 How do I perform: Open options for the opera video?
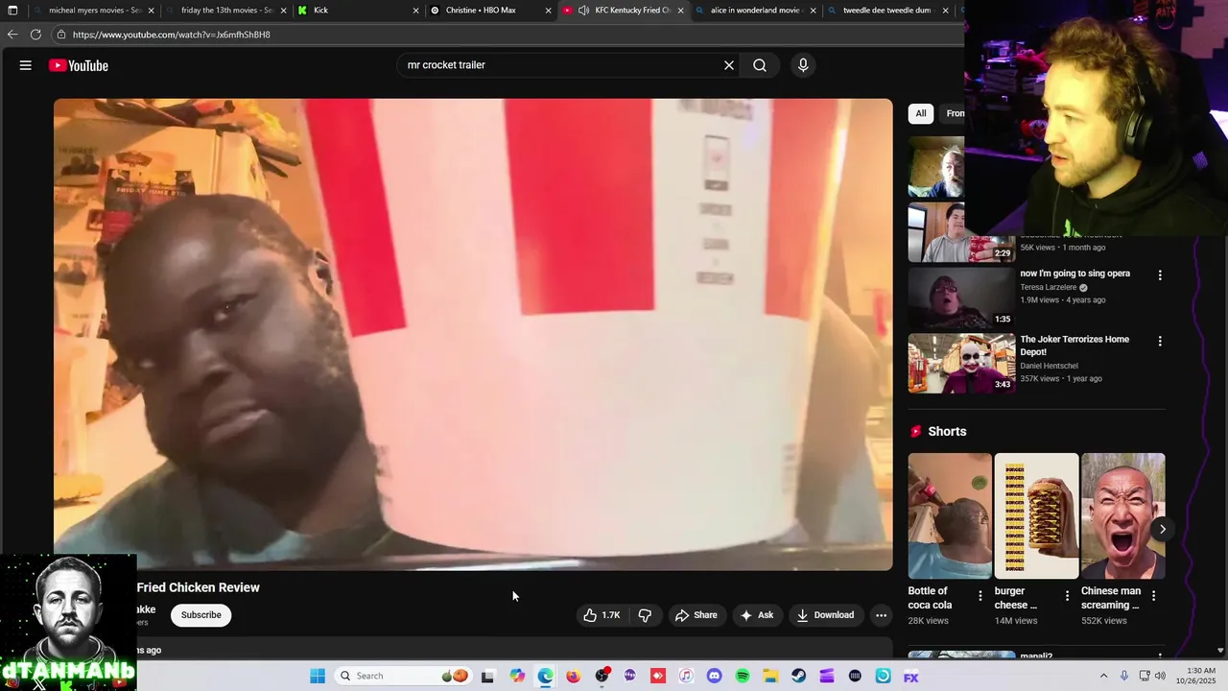[x=1160, y=275]
